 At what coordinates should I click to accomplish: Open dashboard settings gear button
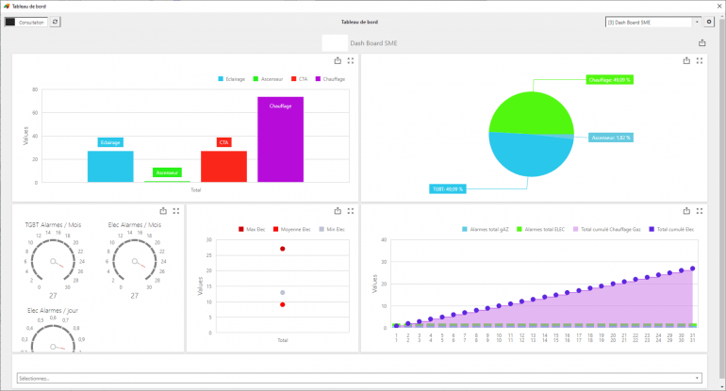click(x=709, y=22)
